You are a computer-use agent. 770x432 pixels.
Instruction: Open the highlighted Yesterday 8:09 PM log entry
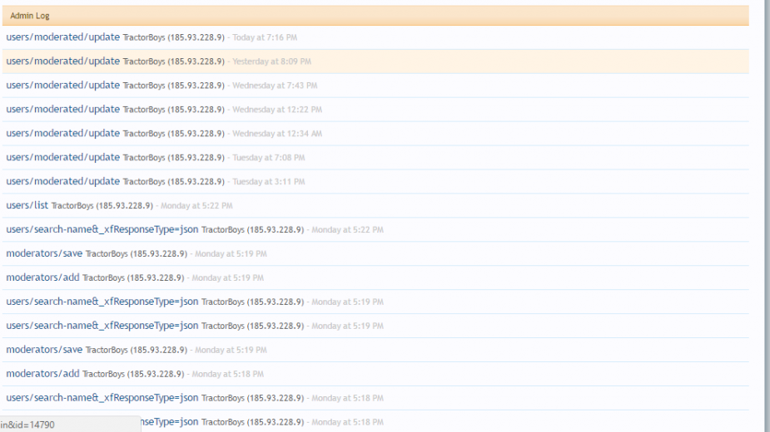(x=62, y=61)
